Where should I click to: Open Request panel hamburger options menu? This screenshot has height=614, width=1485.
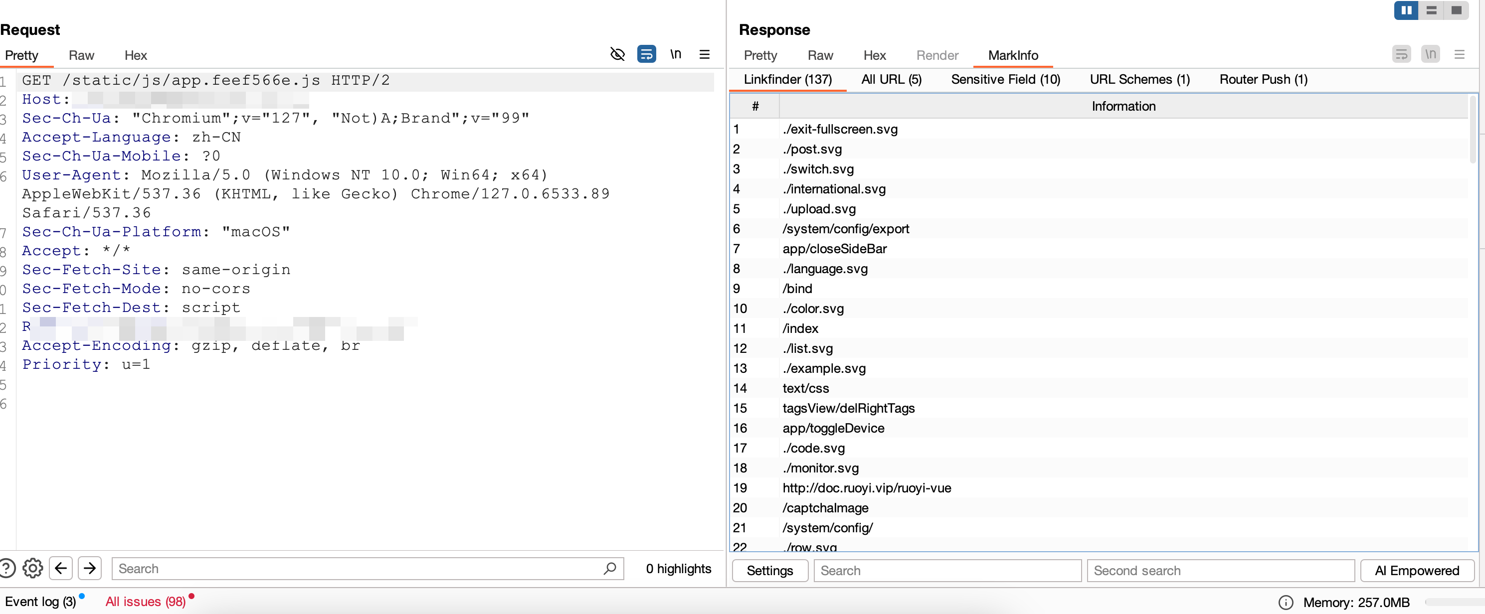pos(704,54)
